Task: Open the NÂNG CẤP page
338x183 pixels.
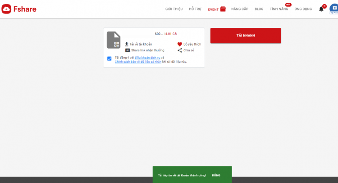Action: point(240,9)
